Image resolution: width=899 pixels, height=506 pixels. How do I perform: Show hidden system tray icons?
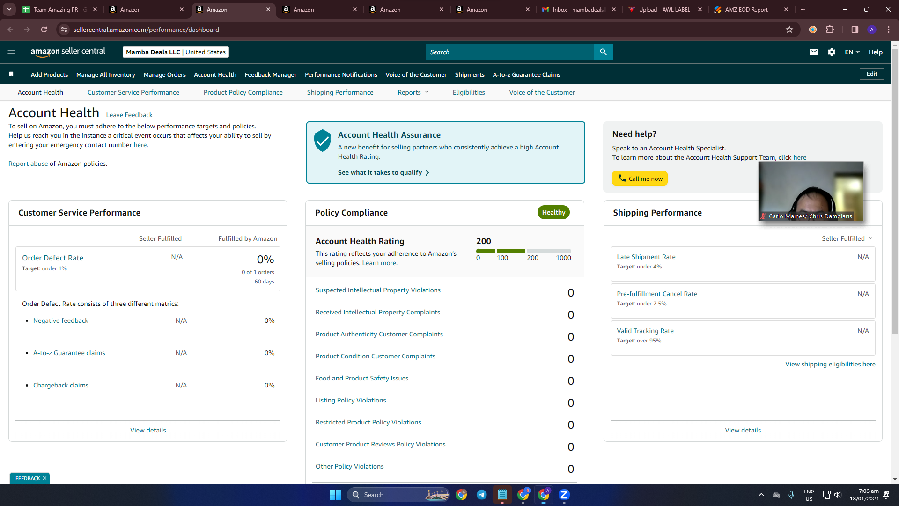[x=761, y=495]
